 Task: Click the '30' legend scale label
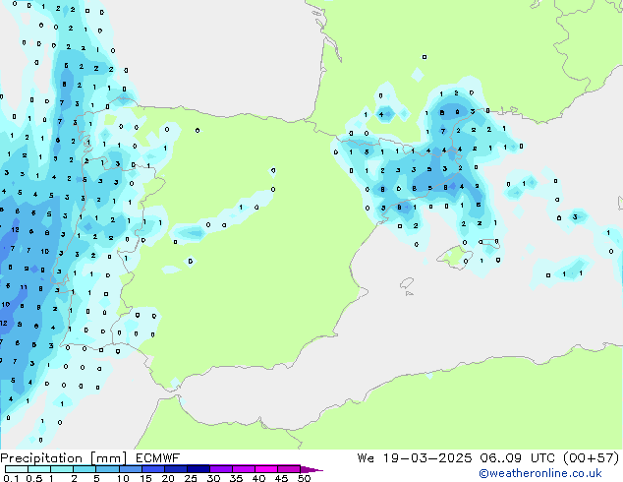tap(213, 478)
